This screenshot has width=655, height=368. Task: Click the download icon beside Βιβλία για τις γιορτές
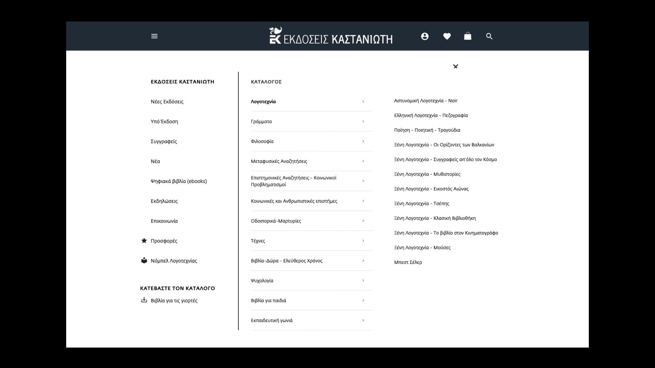(144, 300)
